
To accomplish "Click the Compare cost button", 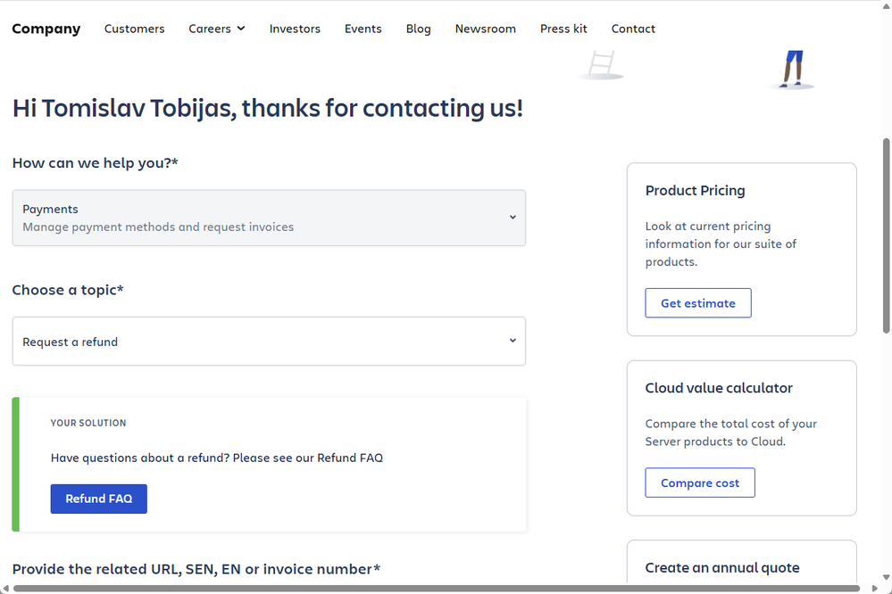I will pos(700,483).
